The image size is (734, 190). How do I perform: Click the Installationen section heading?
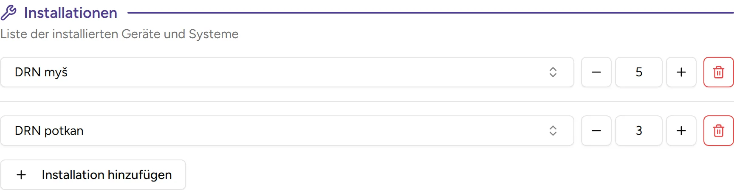[x=71, y=13]
